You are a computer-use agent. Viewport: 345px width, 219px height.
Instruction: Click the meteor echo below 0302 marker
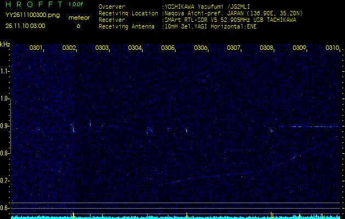[73, 129]
